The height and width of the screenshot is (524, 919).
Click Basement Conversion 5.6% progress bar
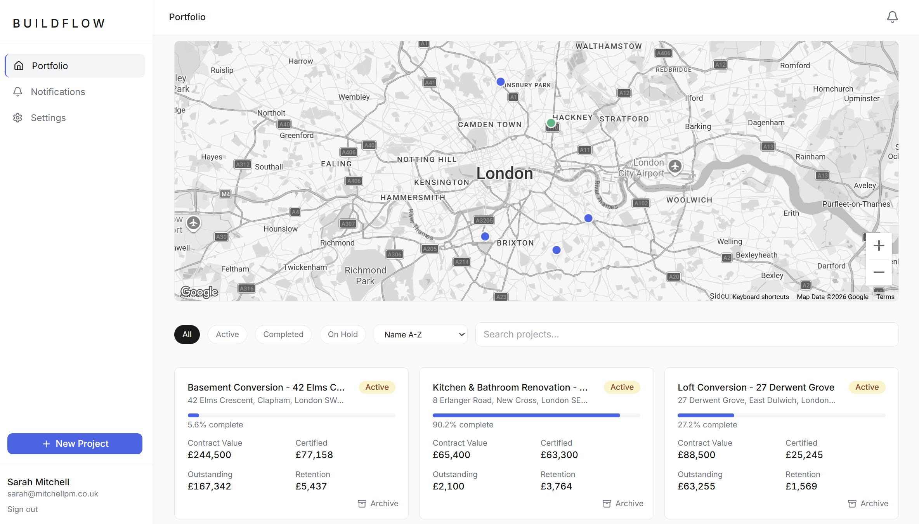coord(291,415)
